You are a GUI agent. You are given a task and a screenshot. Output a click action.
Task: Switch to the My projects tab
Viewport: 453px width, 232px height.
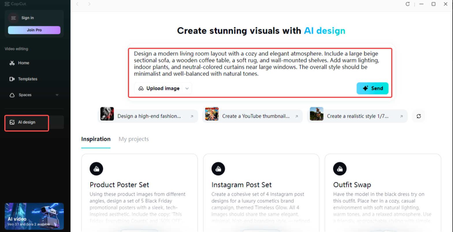(134, 139)
